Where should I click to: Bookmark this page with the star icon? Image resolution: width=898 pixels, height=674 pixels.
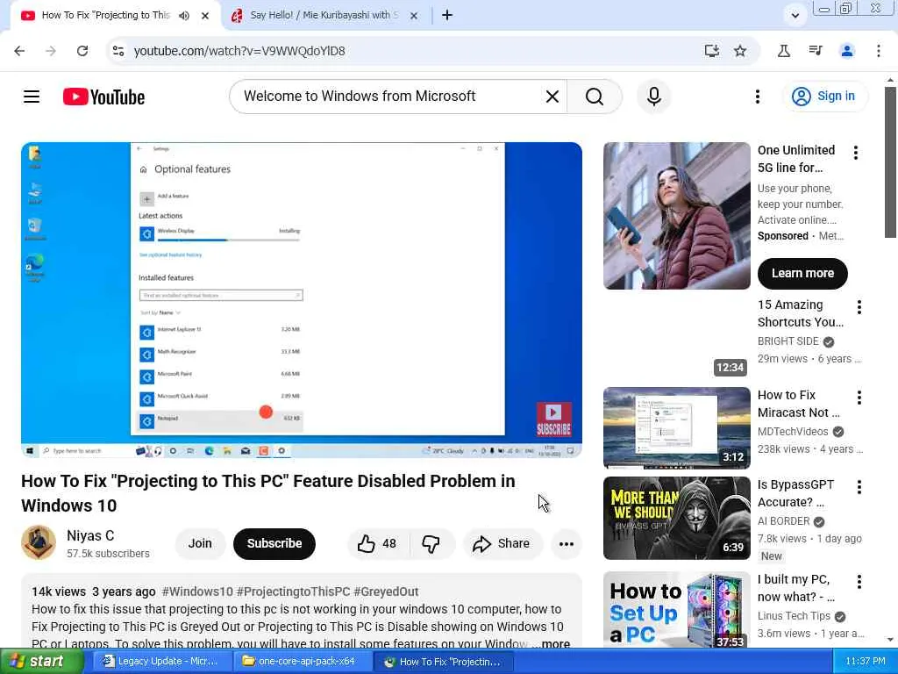[x=740, y=51]
